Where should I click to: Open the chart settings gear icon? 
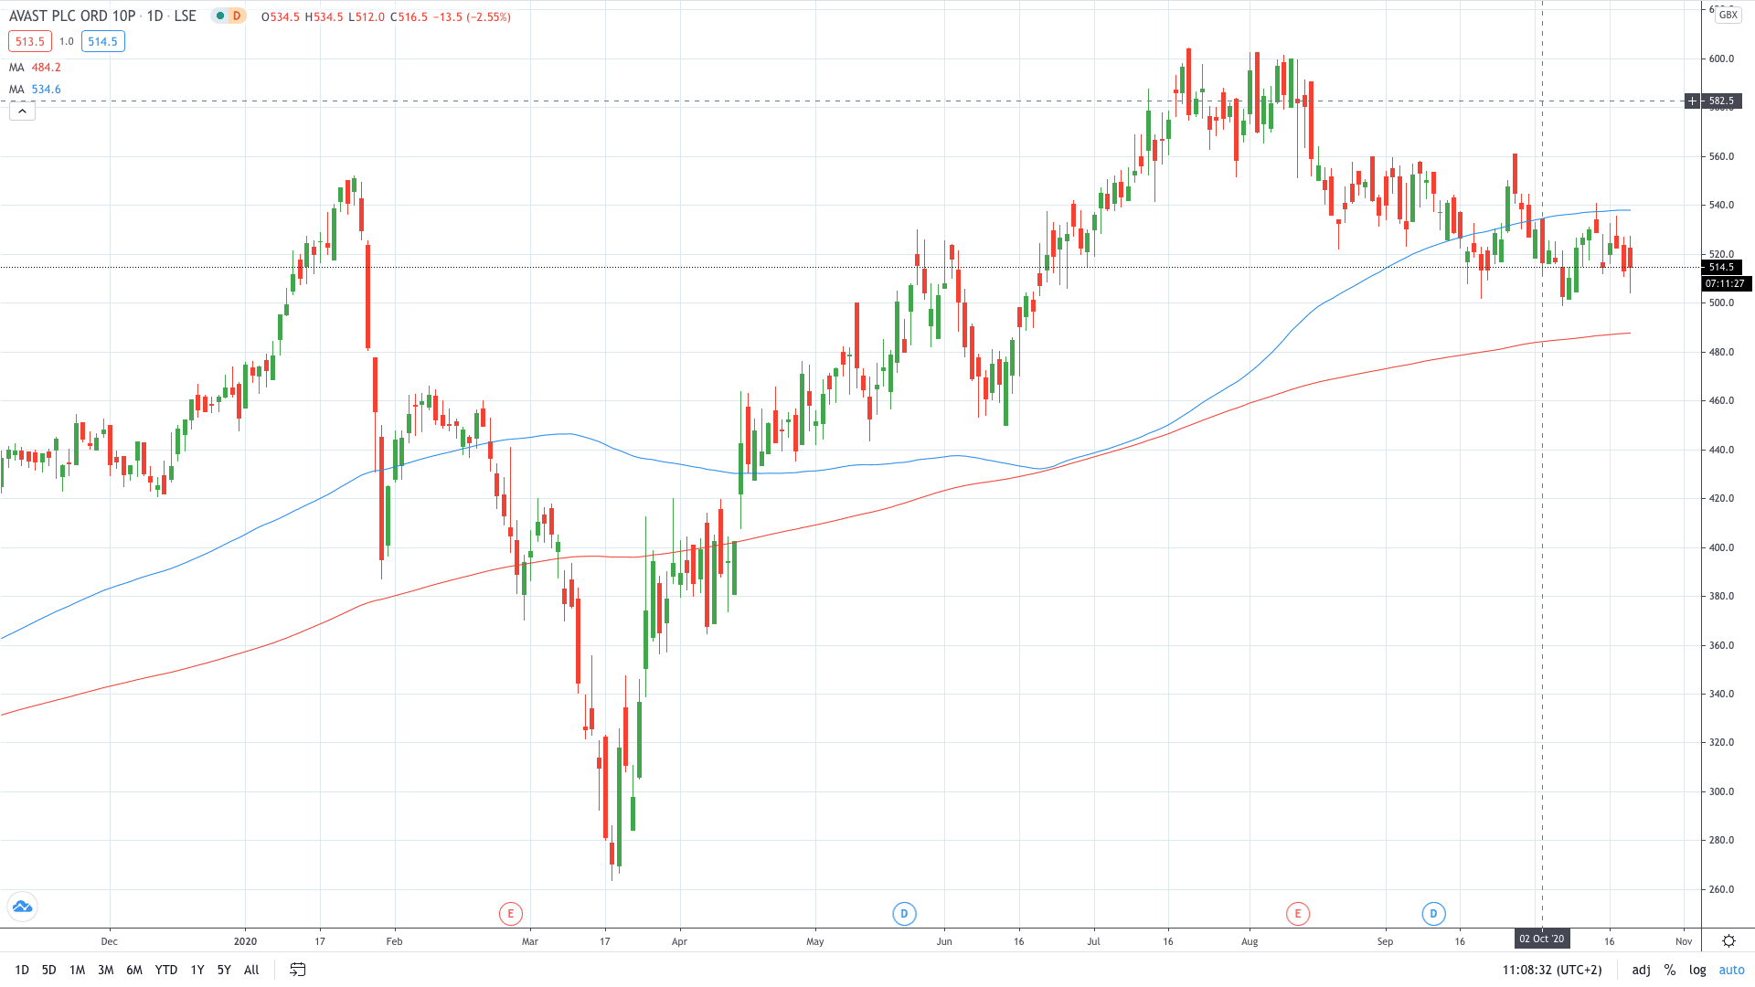[1728, 940]
